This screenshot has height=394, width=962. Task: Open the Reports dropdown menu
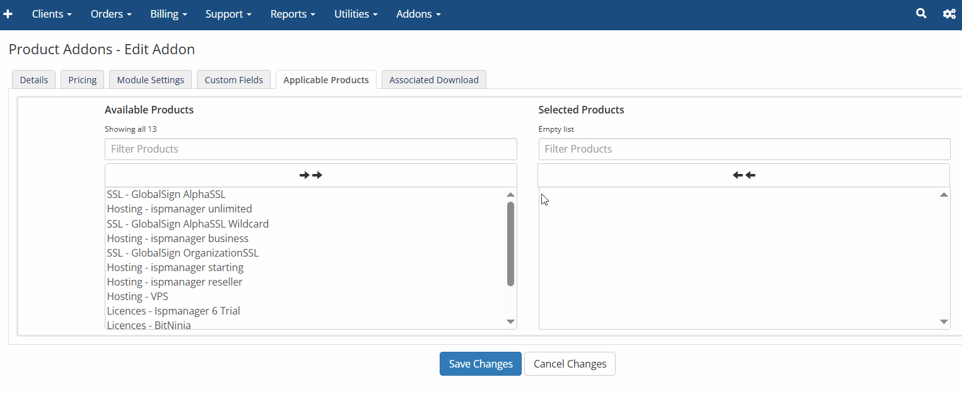293,14
